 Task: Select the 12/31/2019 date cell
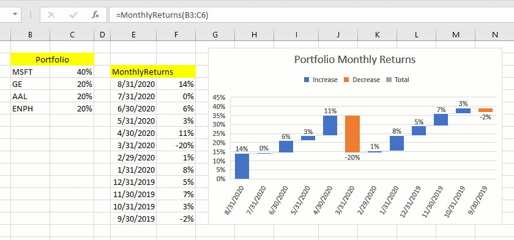(133, 182)
